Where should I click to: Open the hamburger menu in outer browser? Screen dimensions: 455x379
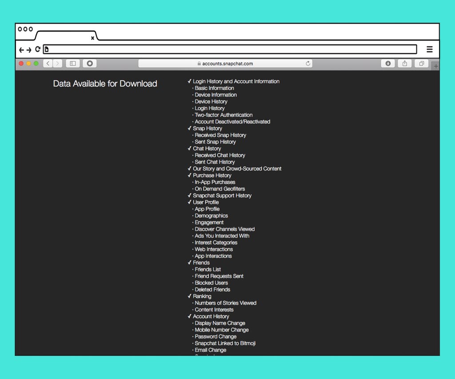429,49
